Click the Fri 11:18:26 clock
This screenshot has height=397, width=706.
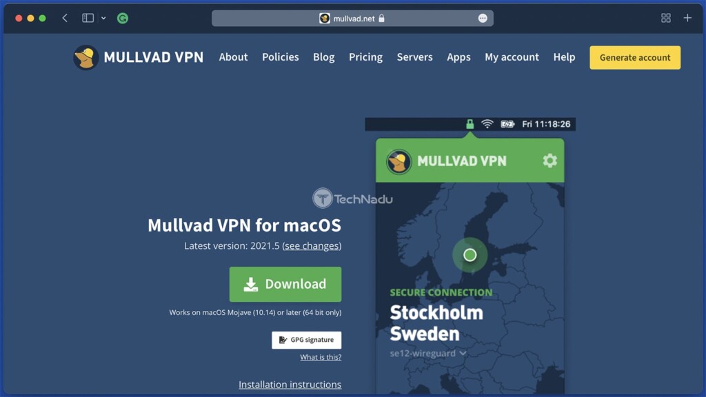pyautogui.click(x=546, y=124)
